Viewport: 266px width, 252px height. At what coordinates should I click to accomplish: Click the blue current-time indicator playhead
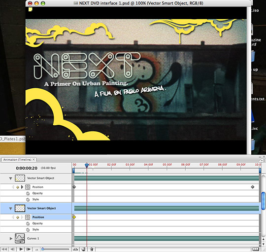(87, 165)
